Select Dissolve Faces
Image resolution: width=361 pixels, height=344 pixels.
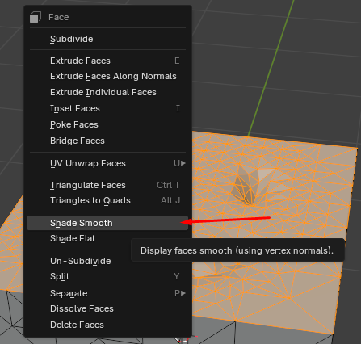(x=107, y=308)
